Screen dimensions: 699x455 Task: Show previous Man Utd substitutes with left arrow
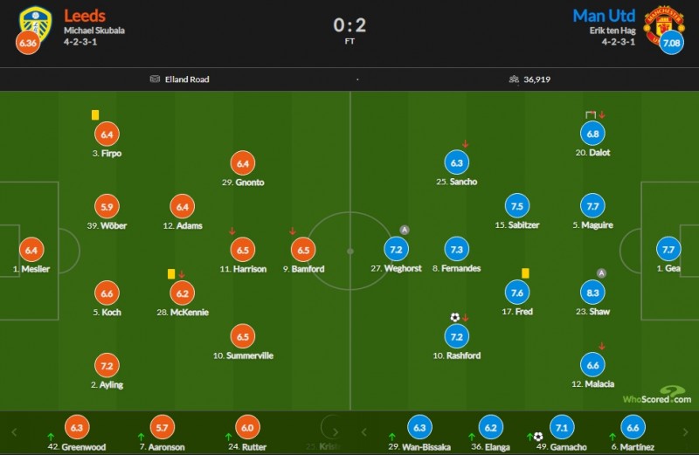(364, 431)
